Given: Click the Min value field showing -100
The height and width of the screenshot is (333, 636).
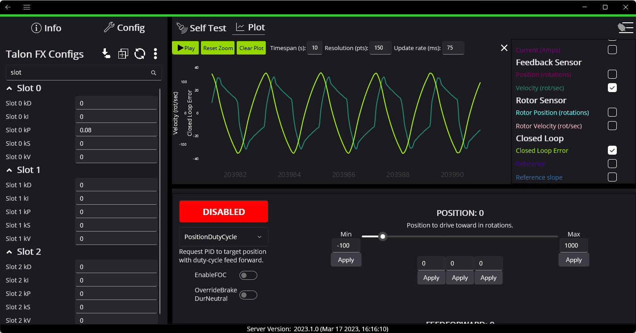Looking at the screenshot, I should (346, 245).
